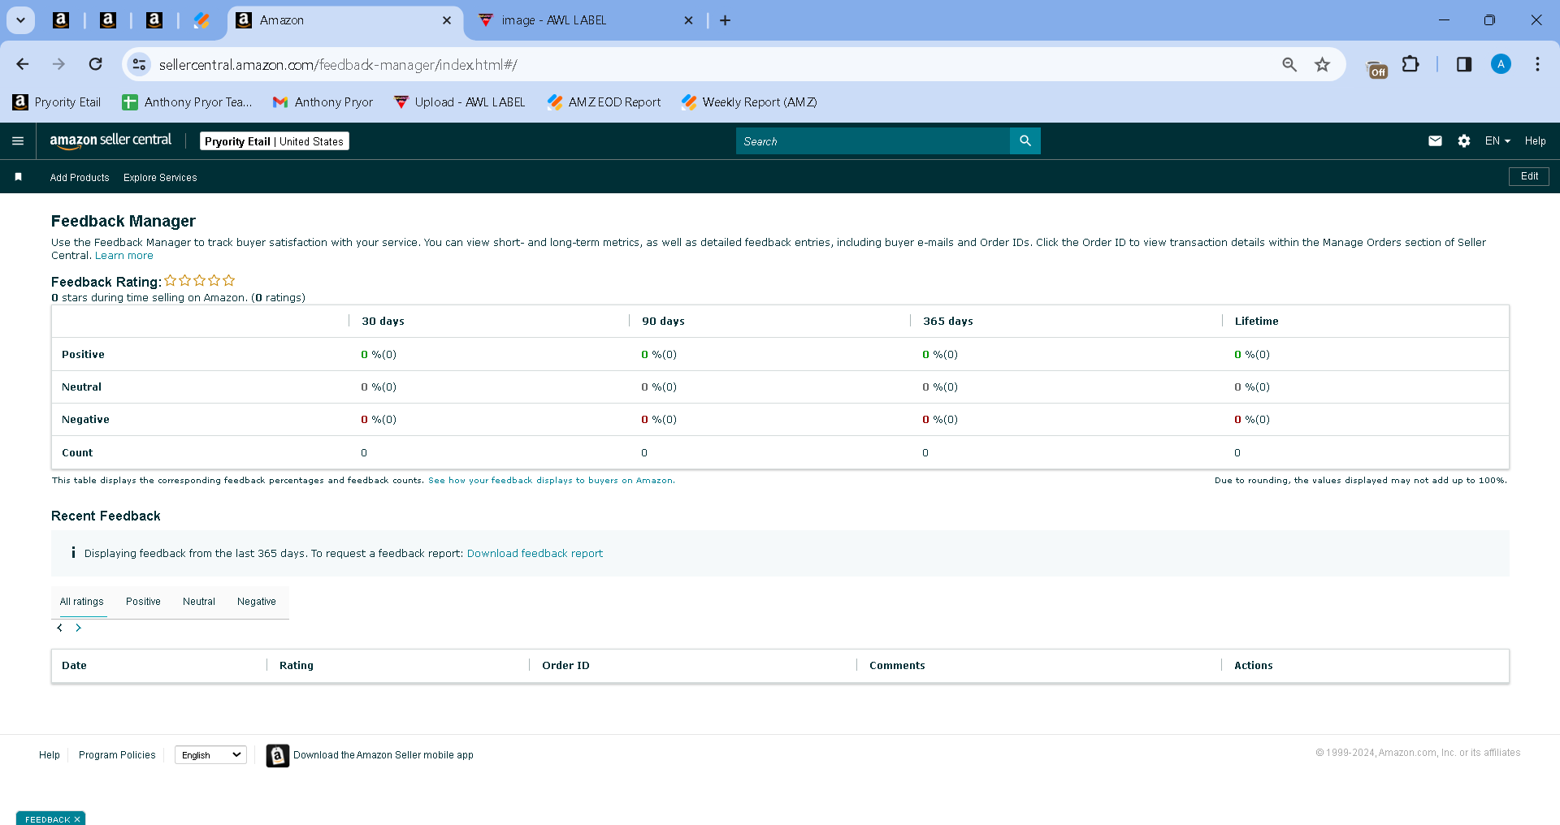Open Weekly Report (AMZ) bookmark

750,102
